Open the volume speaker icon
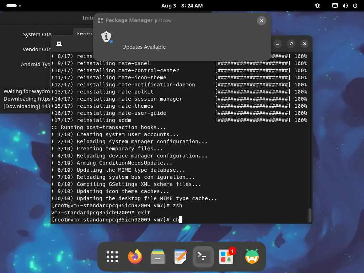 click(345, 6)
